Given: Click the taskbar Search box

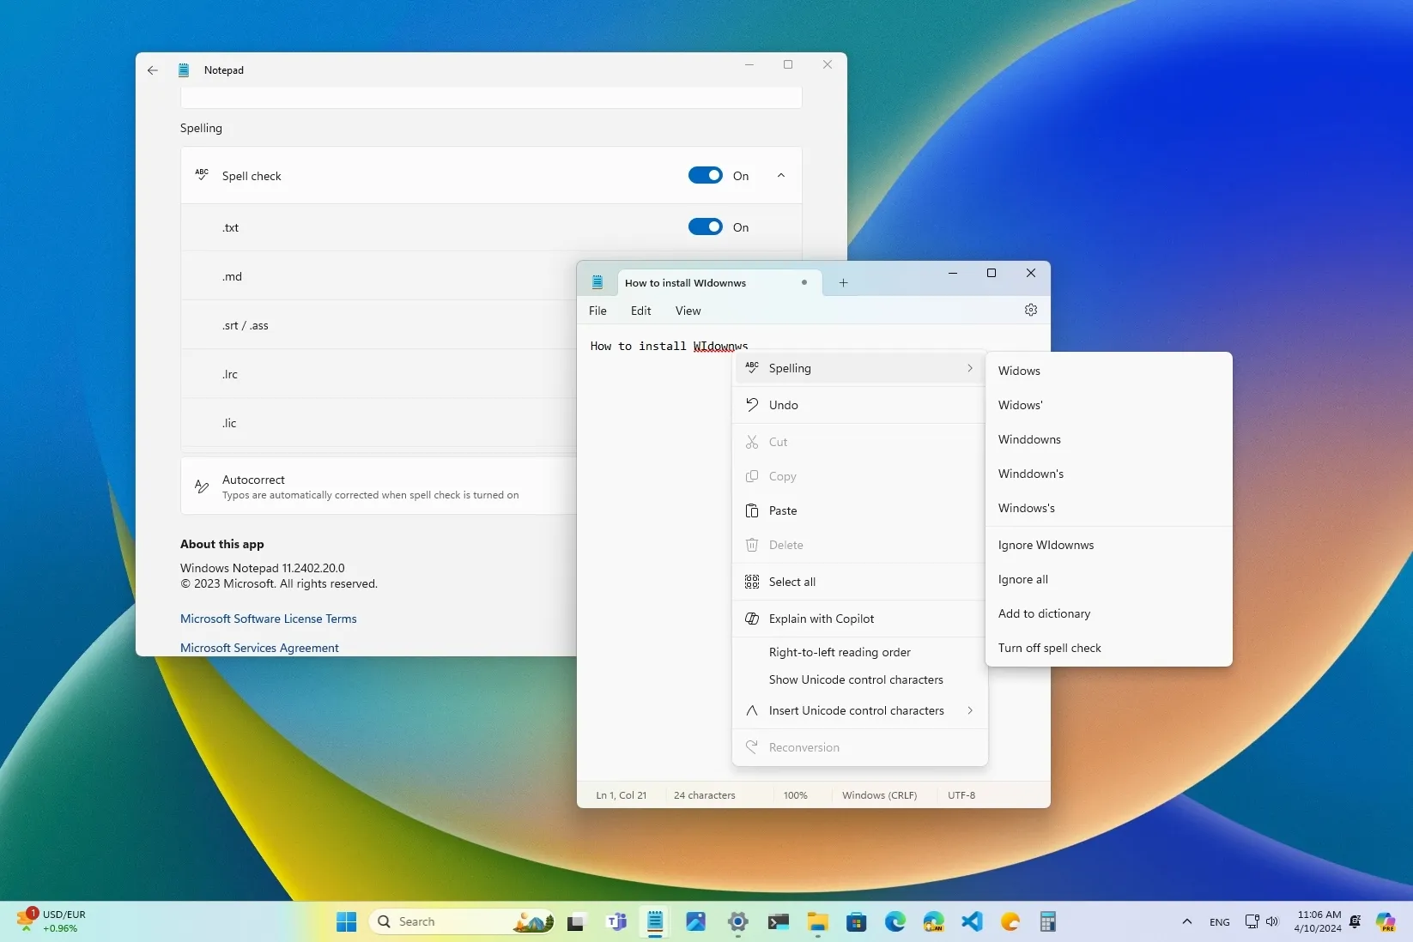Looking at the screenshot, I should coord(462,921).
